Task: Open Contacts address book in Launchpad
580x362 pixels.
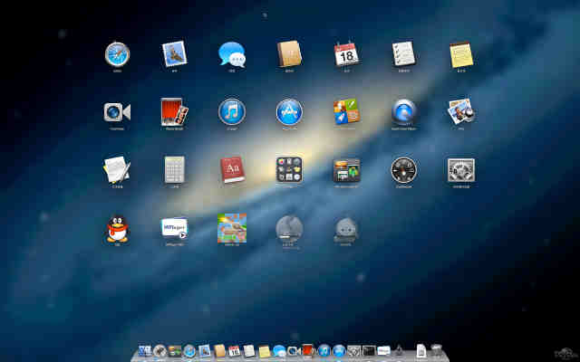Action: coord(289,54)
